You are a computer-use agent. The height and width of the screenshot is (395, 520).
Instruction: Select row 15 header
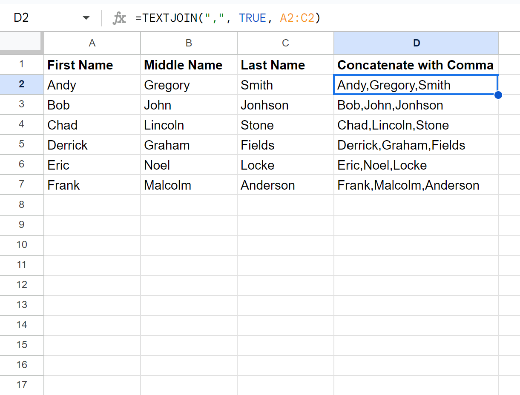(x=22, y=345)
